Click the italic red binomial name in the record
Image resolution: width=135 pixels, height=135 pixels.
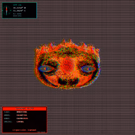pos(24,130)
